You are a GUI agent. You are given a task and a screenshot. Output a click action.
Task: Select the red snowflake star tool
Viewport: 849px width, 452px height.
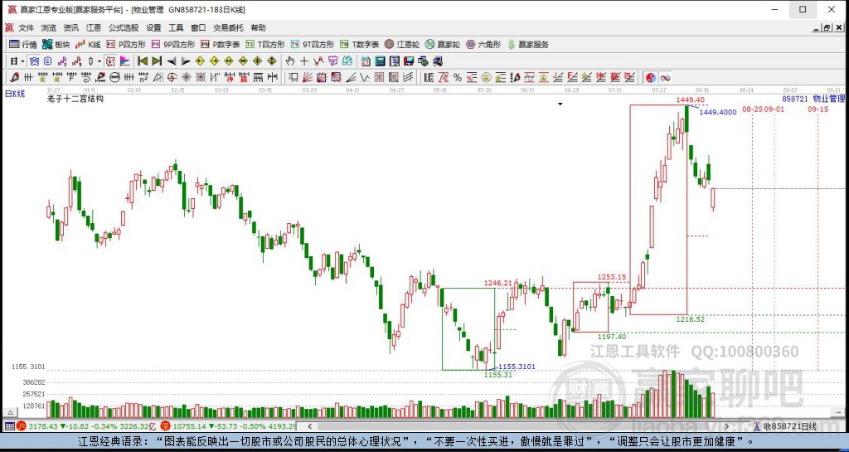(x=186, y=77)
